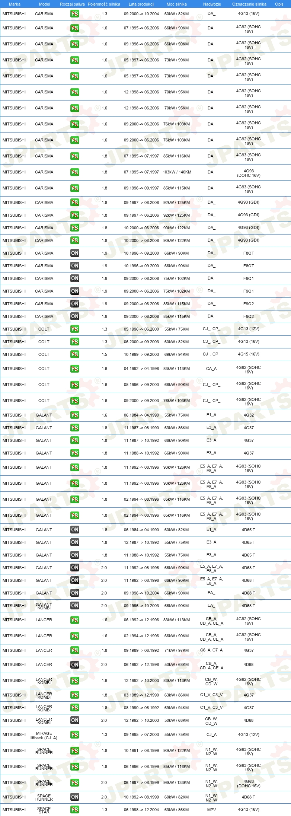
Task: Click PB icon in Lancer Kombi 69kW / 94KM row
Action: pyautogui.click(x=75, y=708)
